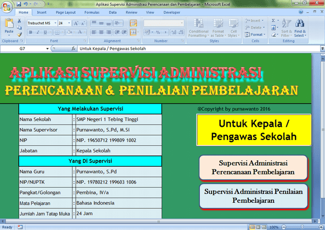Viewport: 325px width, 230px height.
Task: Align text left in cell
Action: 94,32
